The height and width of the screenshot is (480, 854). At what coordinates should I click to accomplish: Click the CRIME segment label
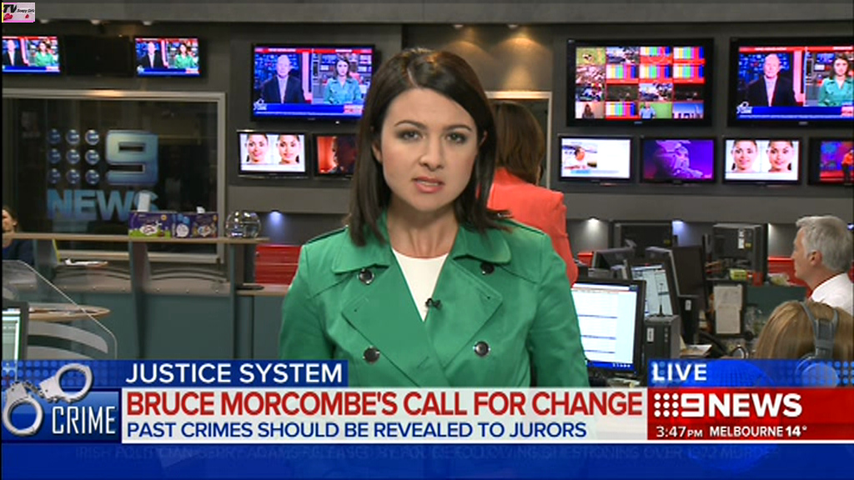click(83, 421)
